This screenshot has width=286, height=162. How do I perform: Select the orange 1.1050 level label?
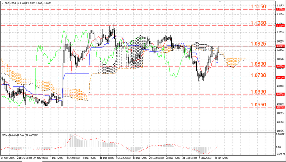258,23
